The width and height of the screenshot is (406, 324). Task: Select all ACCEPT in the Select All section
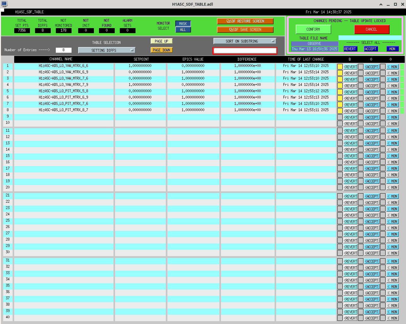point(370,49)
